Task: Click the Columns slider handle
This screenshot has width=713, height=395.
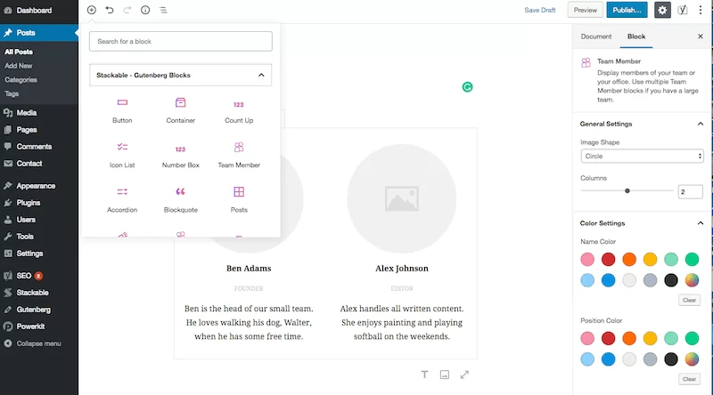Action: (627, 190)
